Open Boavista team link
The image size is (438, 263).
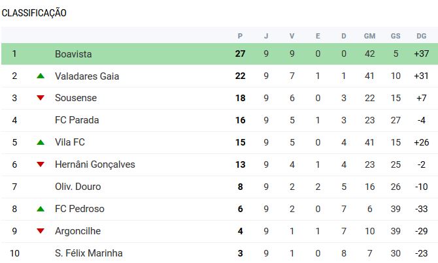(x=73, y=54)
